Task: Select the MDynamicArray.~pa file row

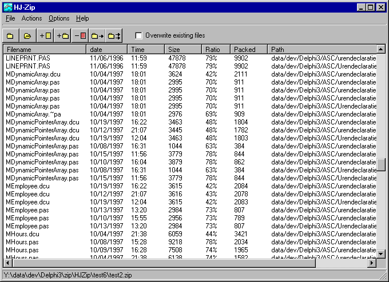Action: click(33, 114)
